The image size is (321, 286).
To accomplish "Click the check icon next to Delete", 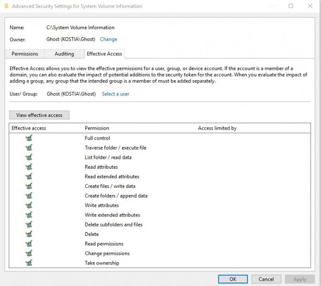I will click(29, 234).
